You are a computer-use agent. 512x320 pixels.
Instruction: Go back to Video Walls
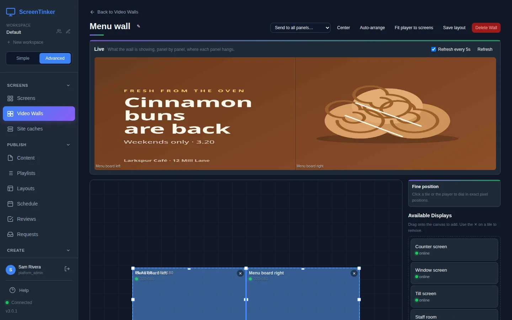tap(114, 12)
